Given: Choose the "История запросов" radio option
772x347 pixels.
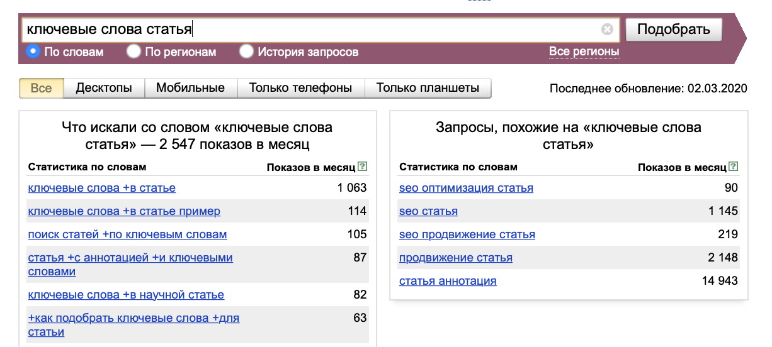Looking at the screenshot, I should pyautogui.click(x=246, y=52).
